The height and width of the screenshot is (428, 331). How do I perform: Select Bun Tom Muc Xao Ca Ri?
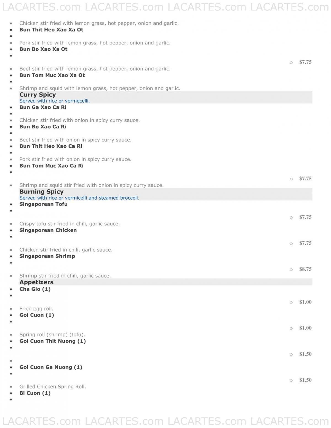coord(51,166)
